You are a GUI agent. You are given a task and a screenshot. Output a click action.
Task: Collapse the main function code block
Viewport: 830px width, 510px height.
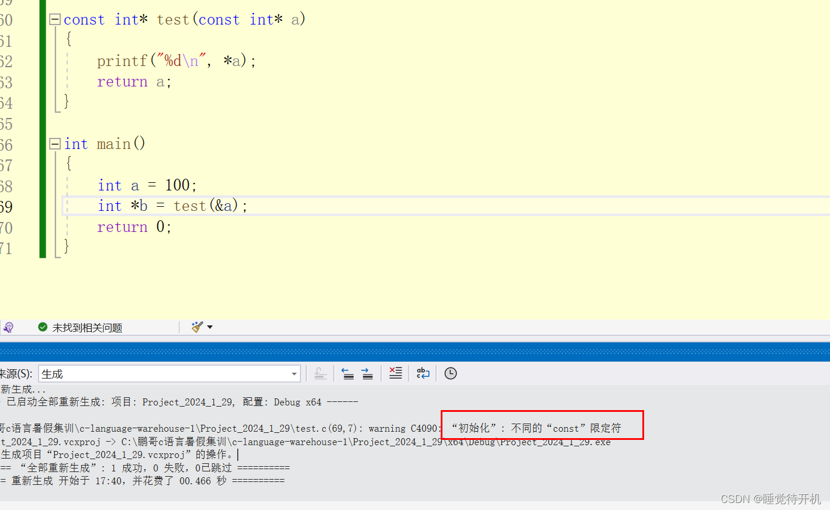click(x=56, y=144)
